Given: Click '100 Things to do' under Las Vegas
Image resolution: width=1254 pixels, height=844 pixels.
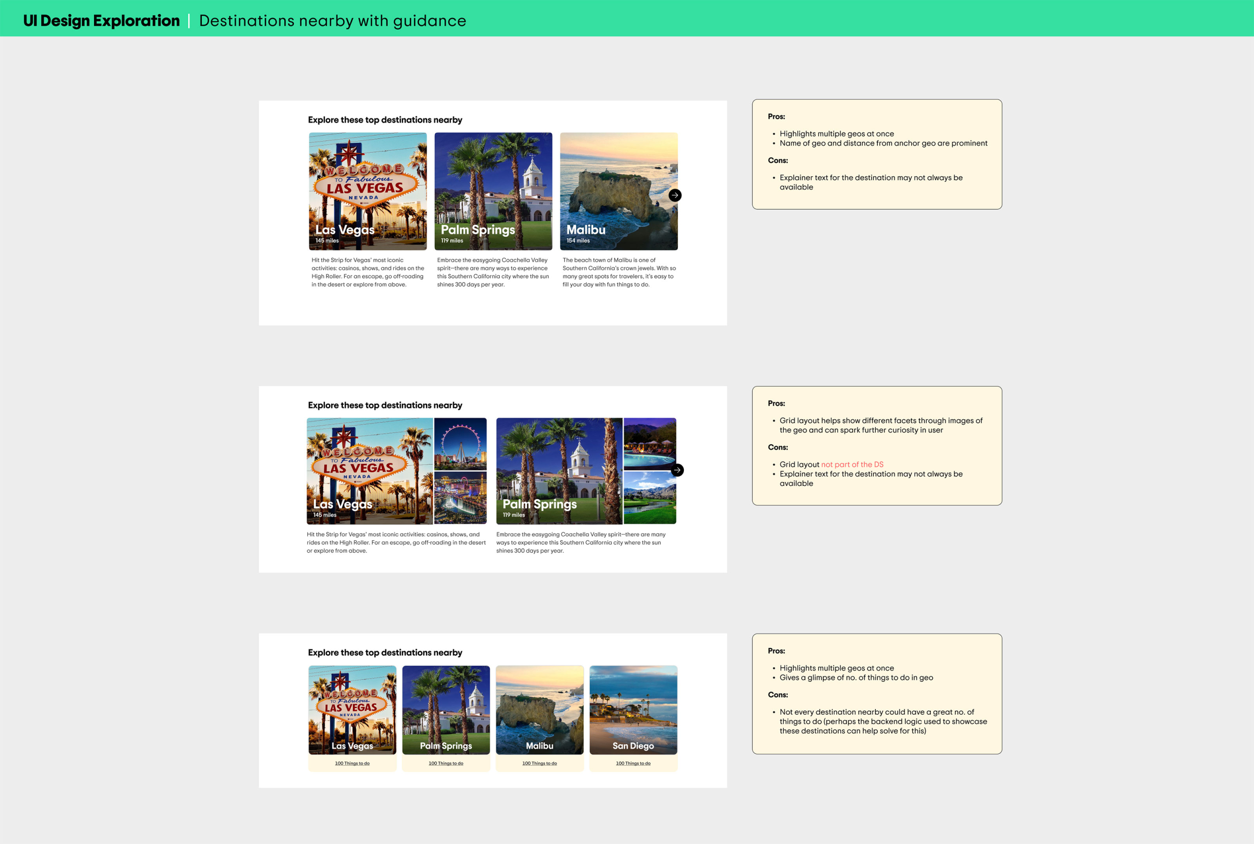Looking at the screenshot, I should (x=352, y=763).
